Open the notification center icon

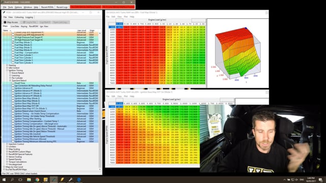tap(320, 179)
